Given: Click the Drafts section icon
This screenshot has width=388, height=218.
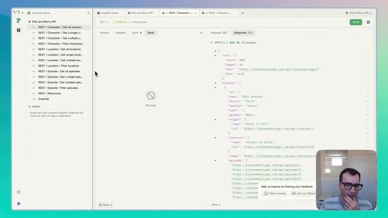Looking at the screenshot, I should (x=30, y=107).
